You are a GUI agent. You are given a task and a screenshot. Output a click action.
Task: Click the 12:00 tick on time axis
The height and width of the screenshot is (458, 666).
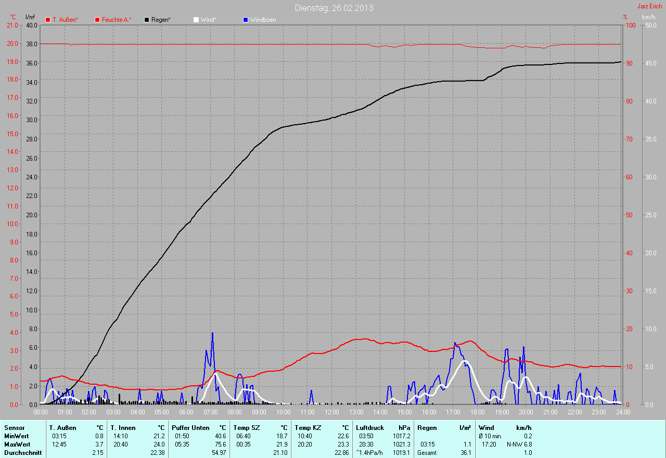tap(331, 412)
